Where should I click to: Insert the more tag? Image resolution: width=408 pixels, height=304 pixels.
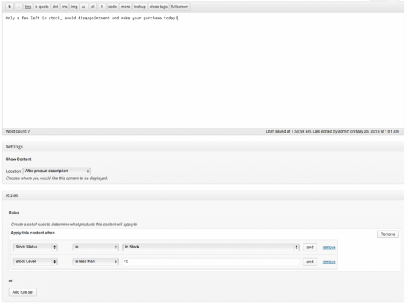125,7
